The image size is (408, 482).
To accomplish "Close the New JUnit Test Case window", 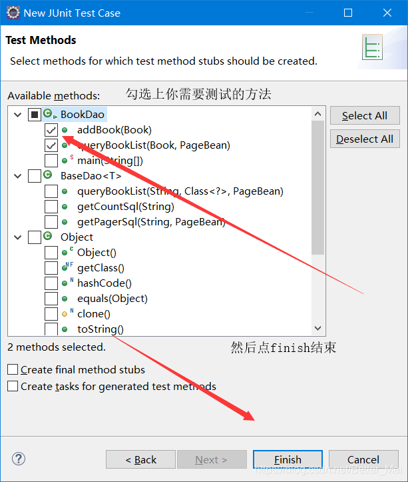I will click(387, 13).
